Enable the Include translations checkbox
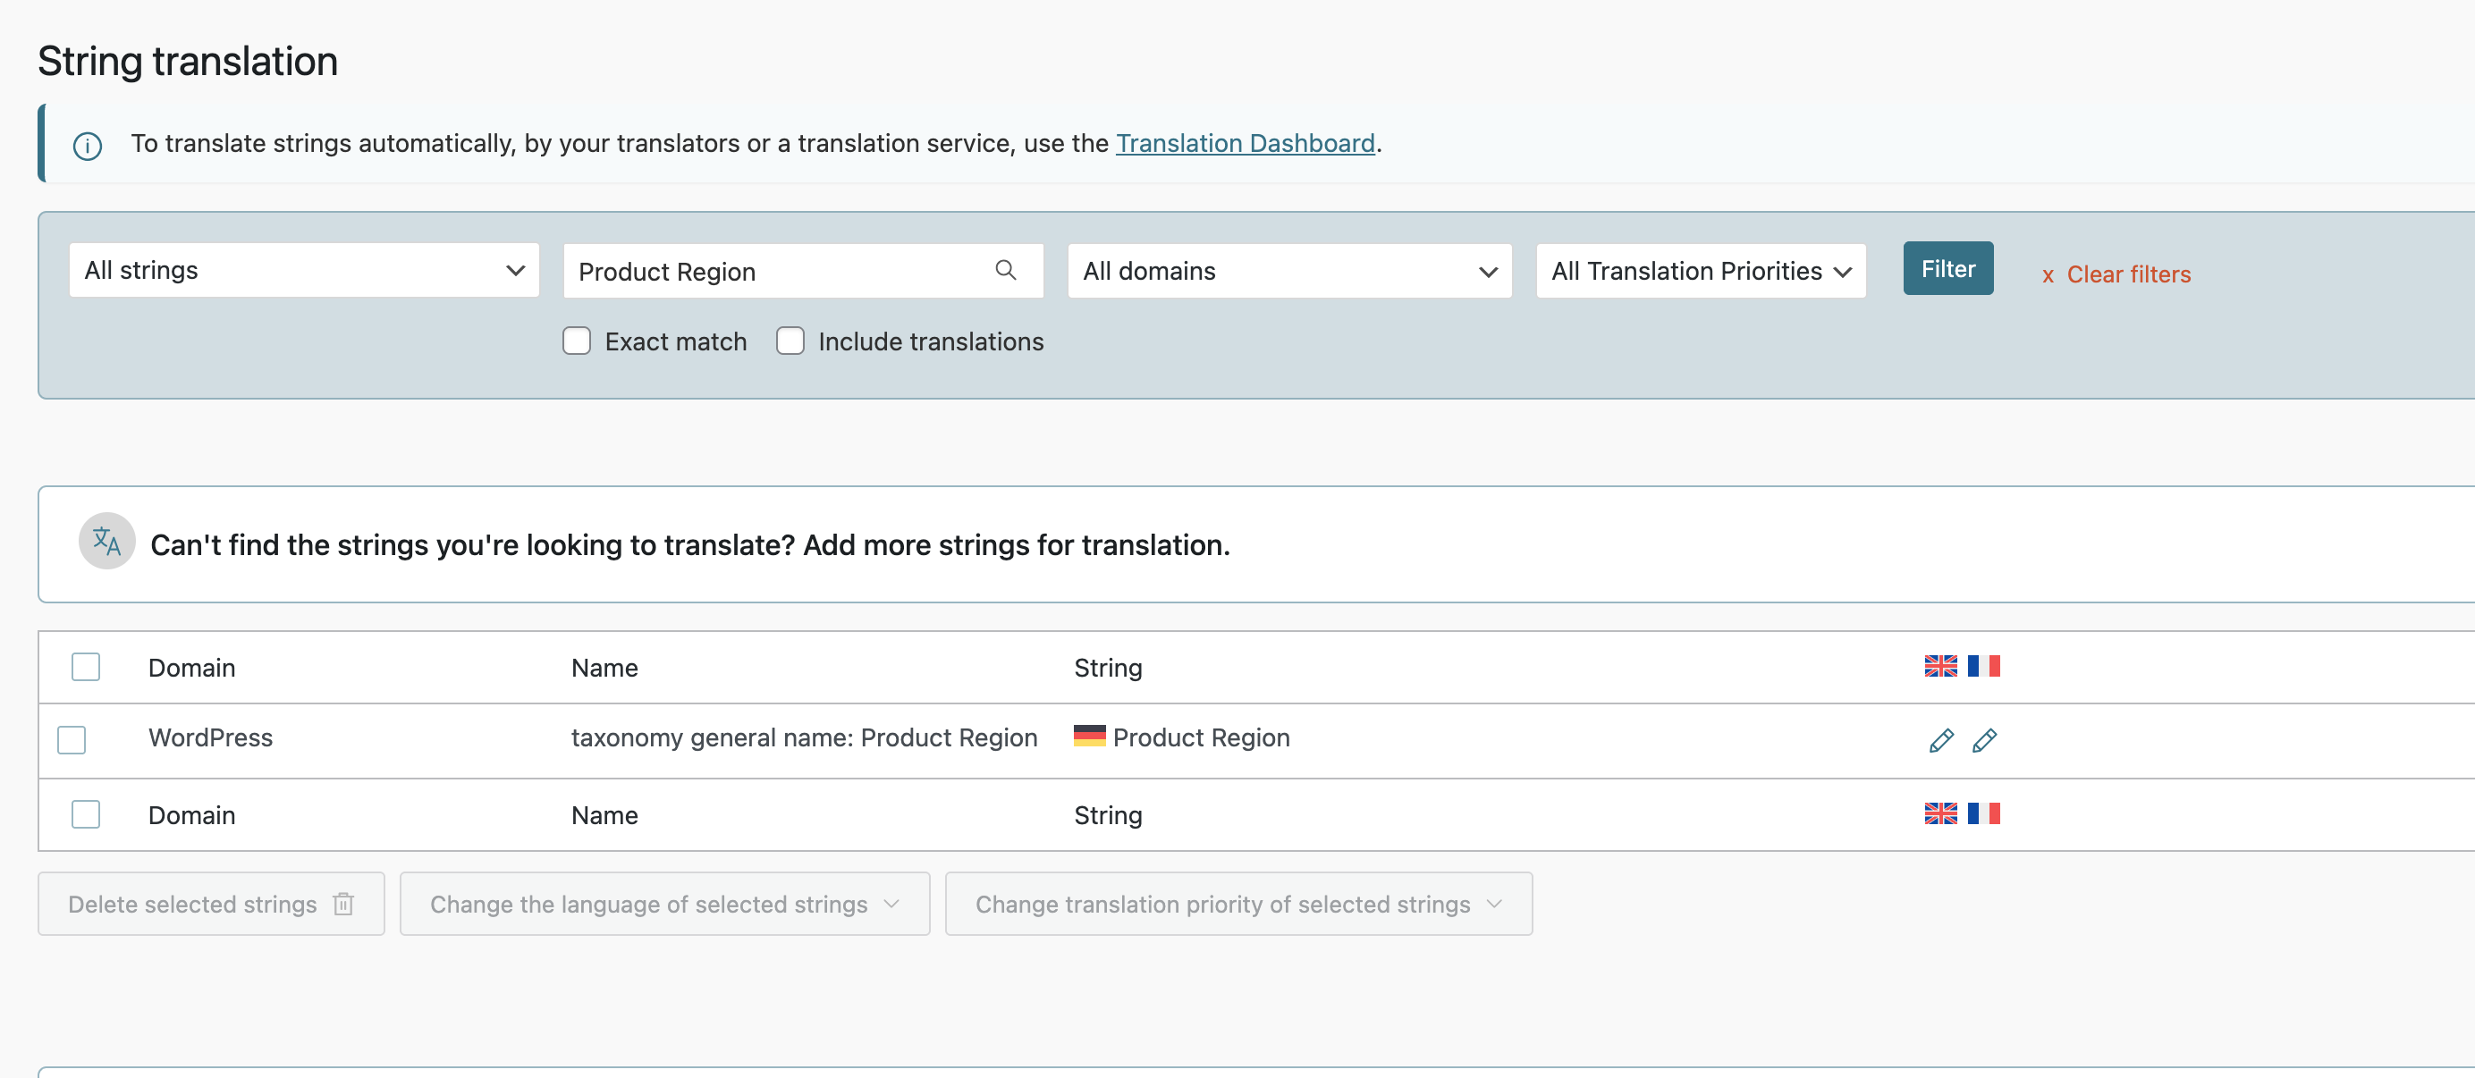This screenshot has height=1078, width=2475. tap(790, 341)
